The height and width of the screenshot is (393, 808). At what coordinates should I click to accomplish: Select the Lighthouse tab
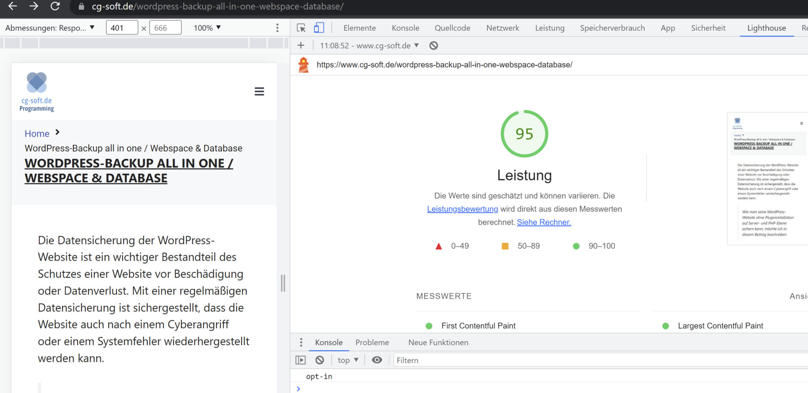pos(766,28)
